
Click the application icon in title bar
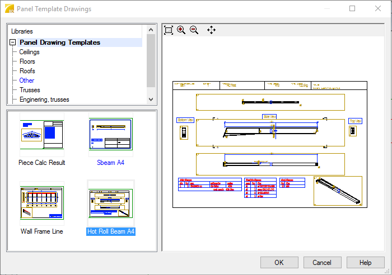[x=8, y=8]
